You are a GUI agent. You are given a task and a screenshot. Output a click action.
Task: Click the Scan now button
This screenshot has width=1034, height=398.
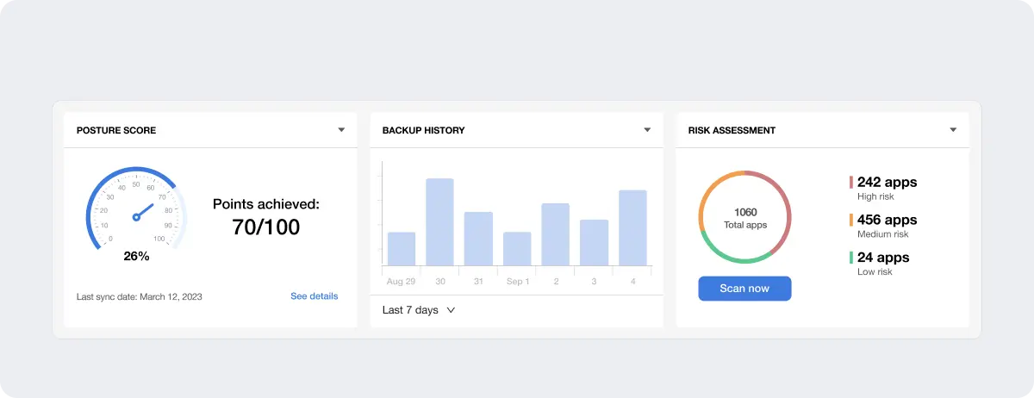click(744, 289)
